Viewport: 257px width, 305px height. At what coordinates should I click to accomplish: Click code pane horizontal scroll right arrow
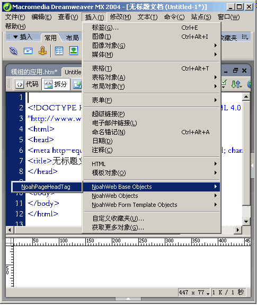238,230
